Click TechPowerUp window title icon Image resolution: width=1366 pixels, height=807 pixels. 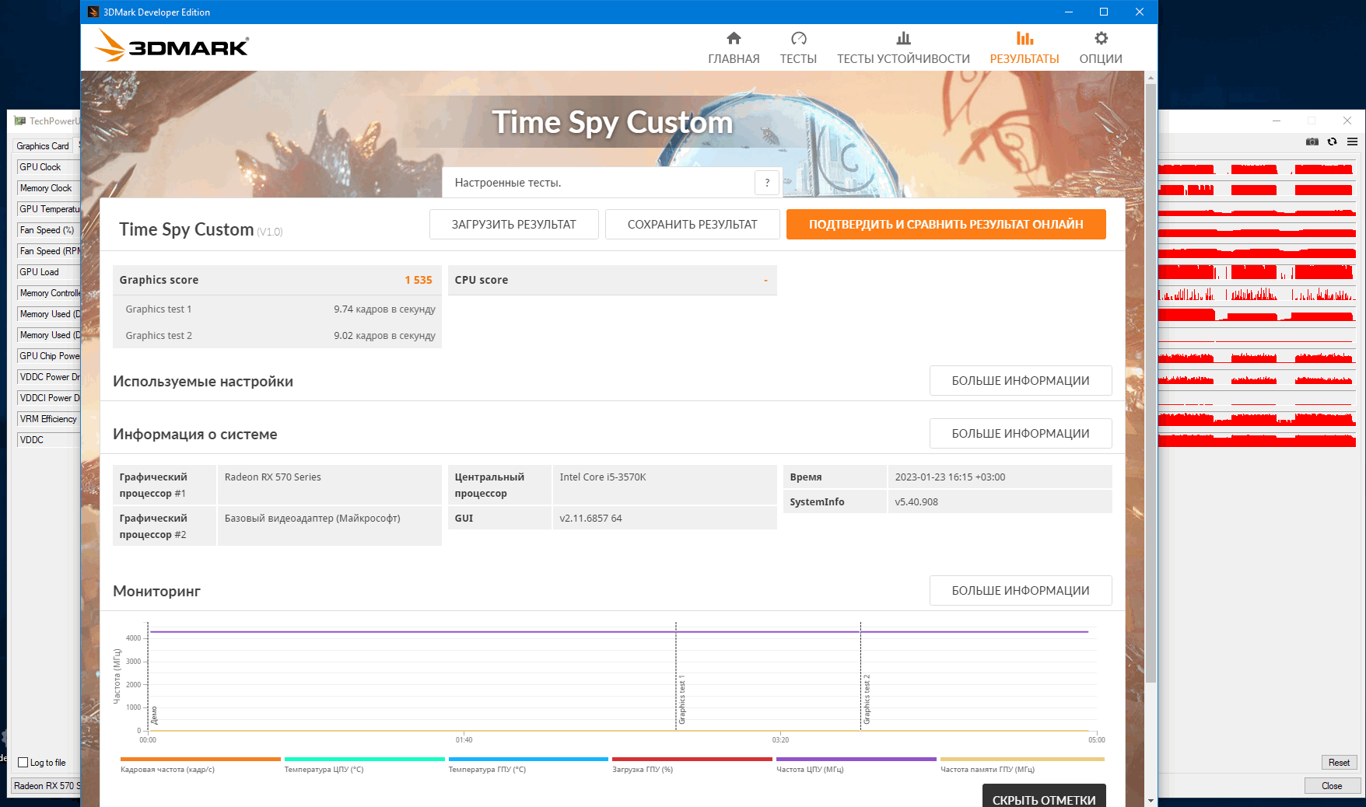click(x=20, y=121)
